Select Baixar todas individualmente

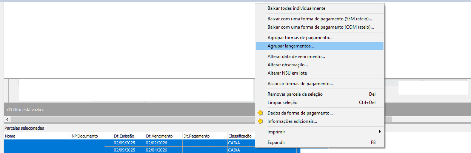coord(296,8)
